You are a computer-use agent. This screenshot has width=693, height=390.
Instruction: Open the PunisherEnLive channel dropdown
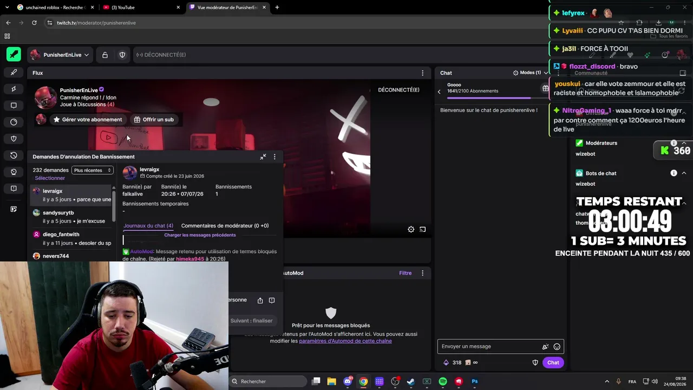click(x=60, y=55)
